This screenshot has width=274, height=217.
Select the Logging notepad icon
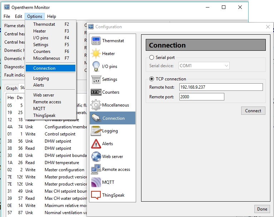pos(96,131)
